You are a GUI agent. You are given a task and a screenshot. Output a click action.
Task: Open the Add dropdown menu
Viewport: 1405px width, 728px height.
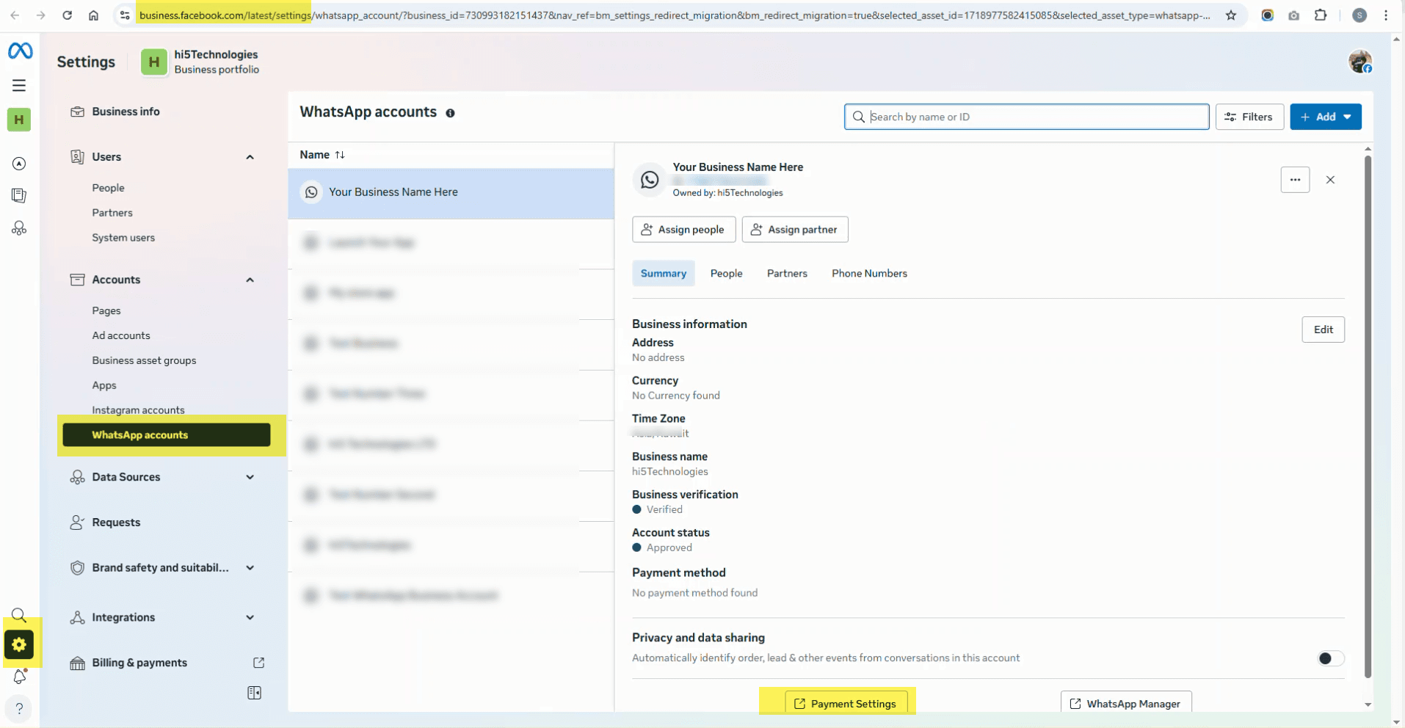(1326, 117)
